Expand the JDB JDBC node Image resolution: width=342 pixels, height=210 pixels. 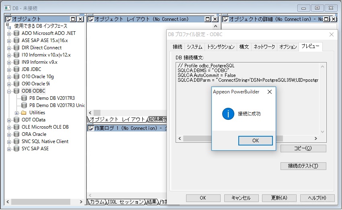point(9,70)
